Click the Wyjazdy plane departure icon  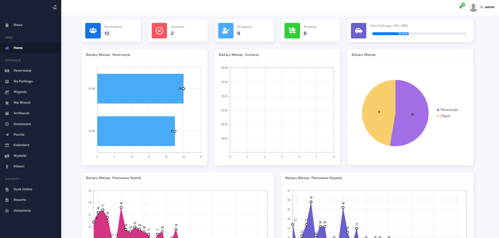click(7, 92)
